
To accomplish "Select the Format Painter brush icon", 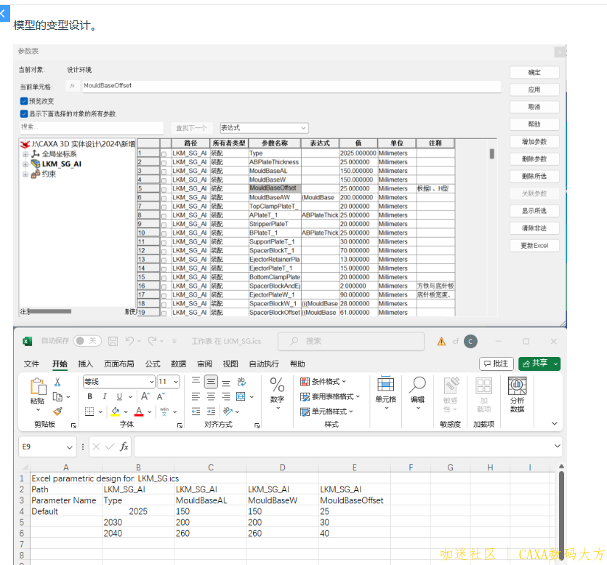I will click(58, 411).
